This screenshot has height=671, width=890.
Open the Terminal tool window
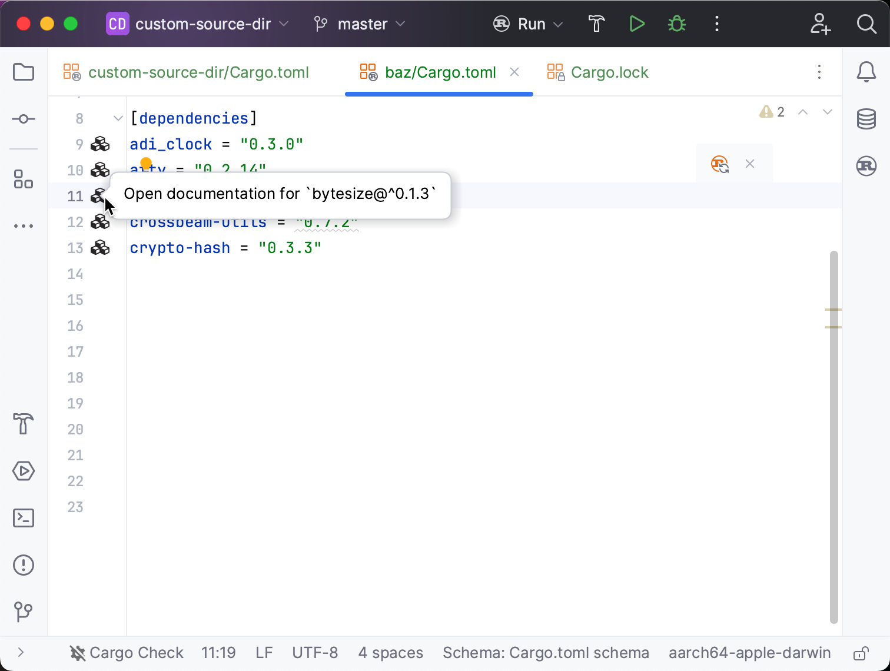point(23,518)
